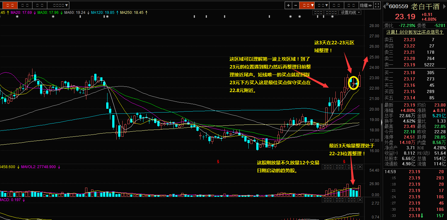Screen dimensions: 447x220
Task: Zoom in chart with plus button
Action: (288, 5)
